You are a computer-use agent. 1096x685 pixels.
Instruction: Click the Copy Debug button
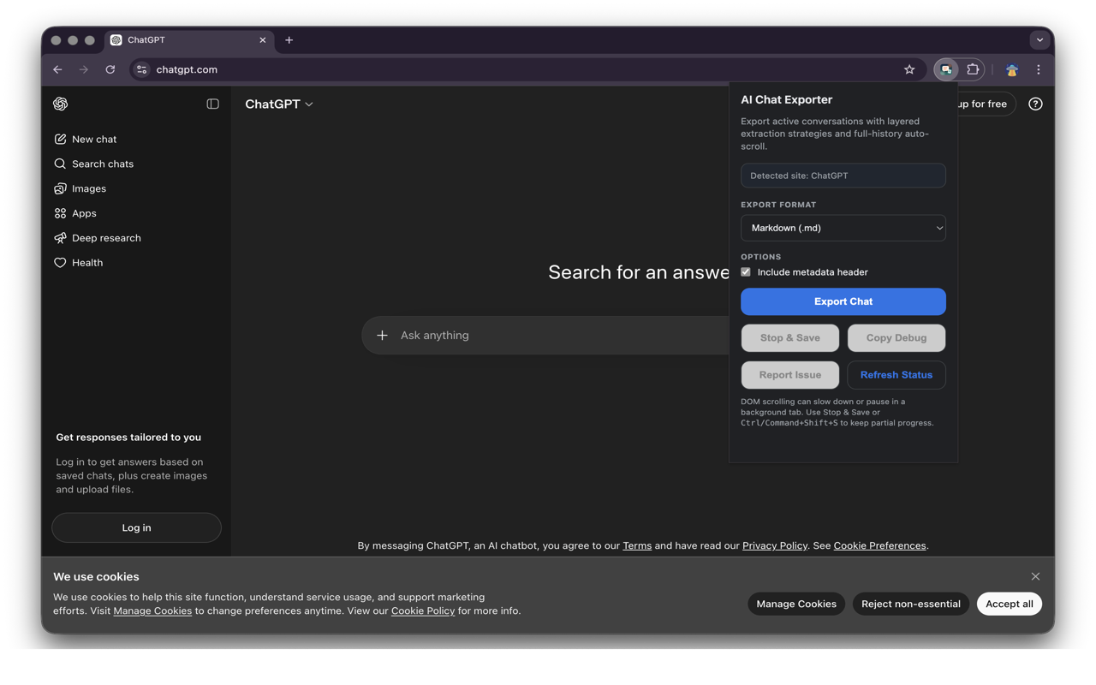(896, 338)
